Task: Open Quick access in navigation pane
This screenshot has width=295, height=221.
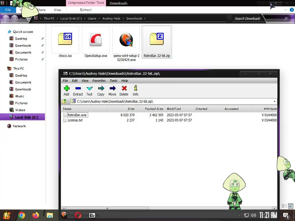Action: point(23,32)
